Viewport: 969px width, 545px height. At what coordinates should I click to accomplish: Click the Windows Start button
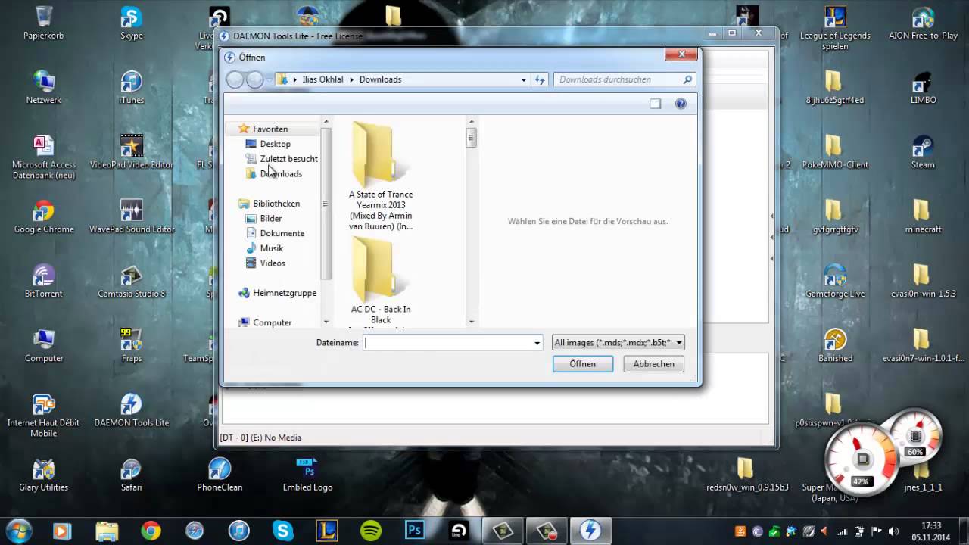coord(18,531)
